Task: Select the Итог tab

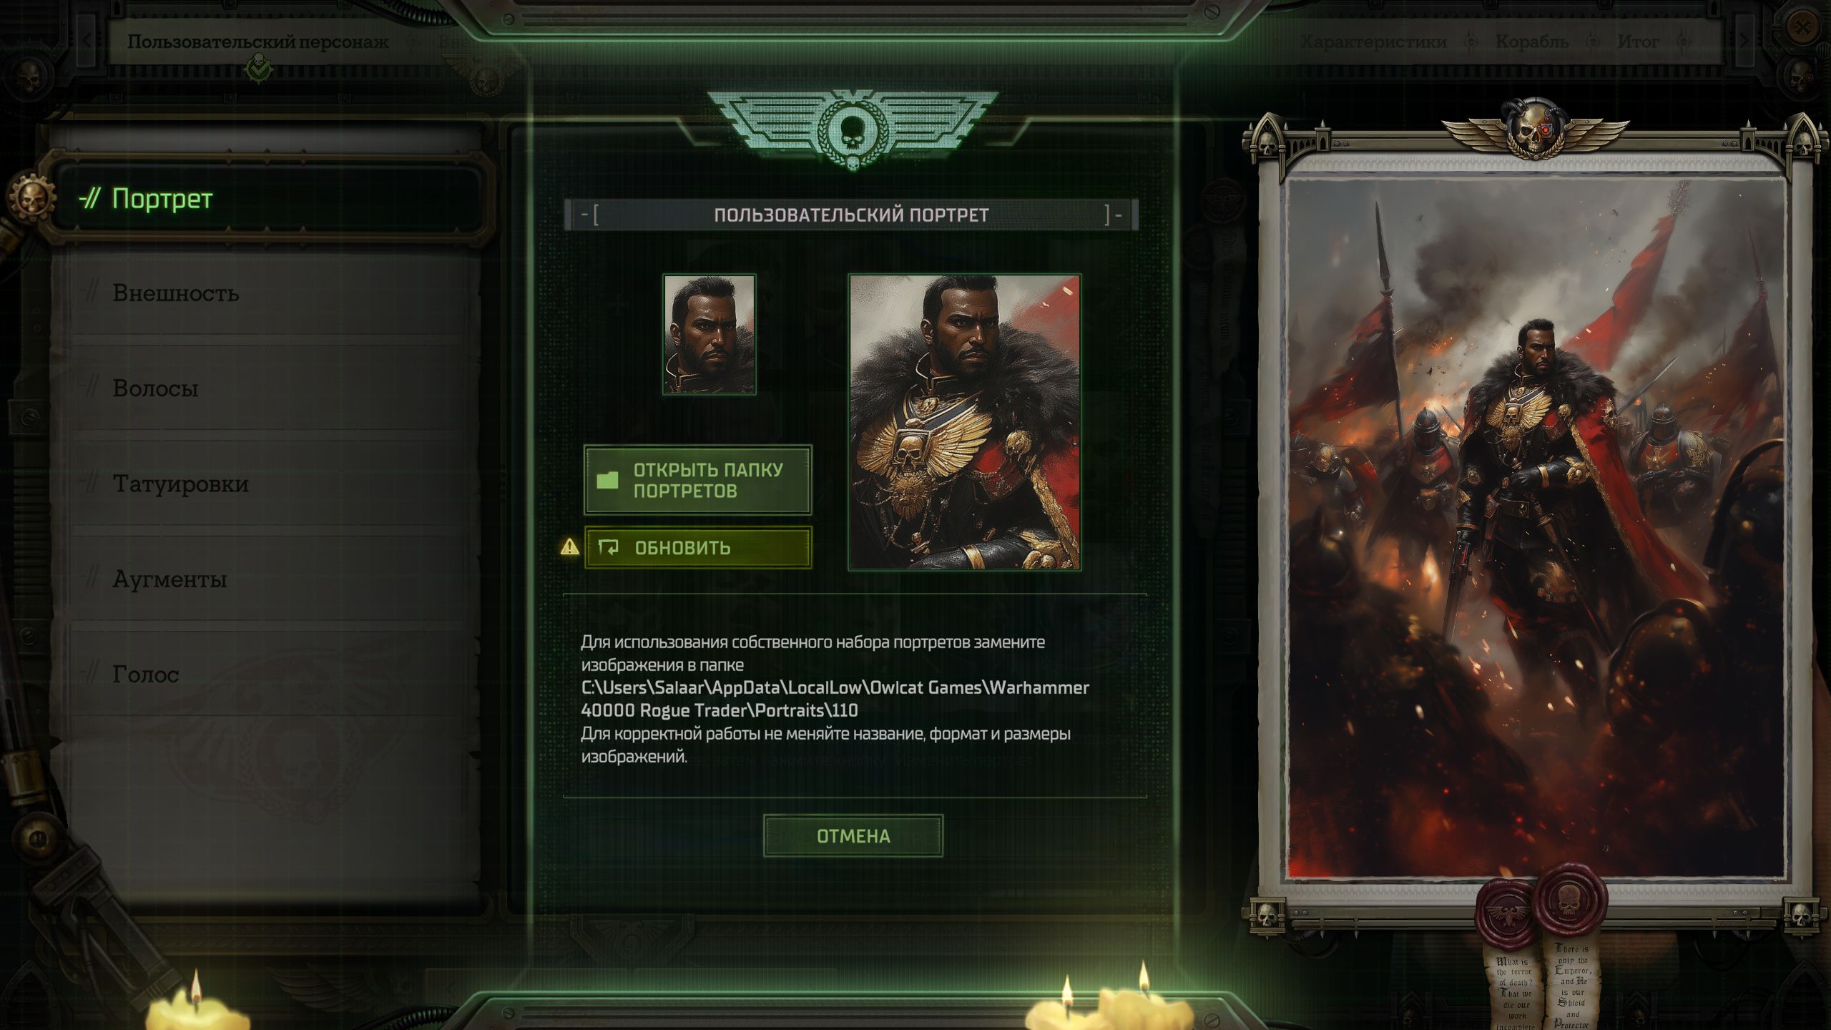Action: [1638, 42]
